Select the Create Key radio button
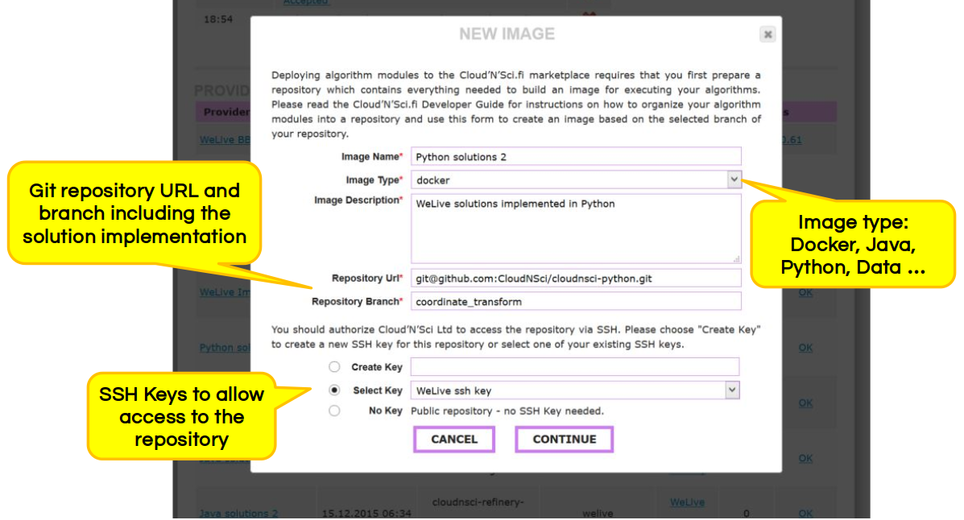The height and width of the screenshot is (520, 964). 334,367
